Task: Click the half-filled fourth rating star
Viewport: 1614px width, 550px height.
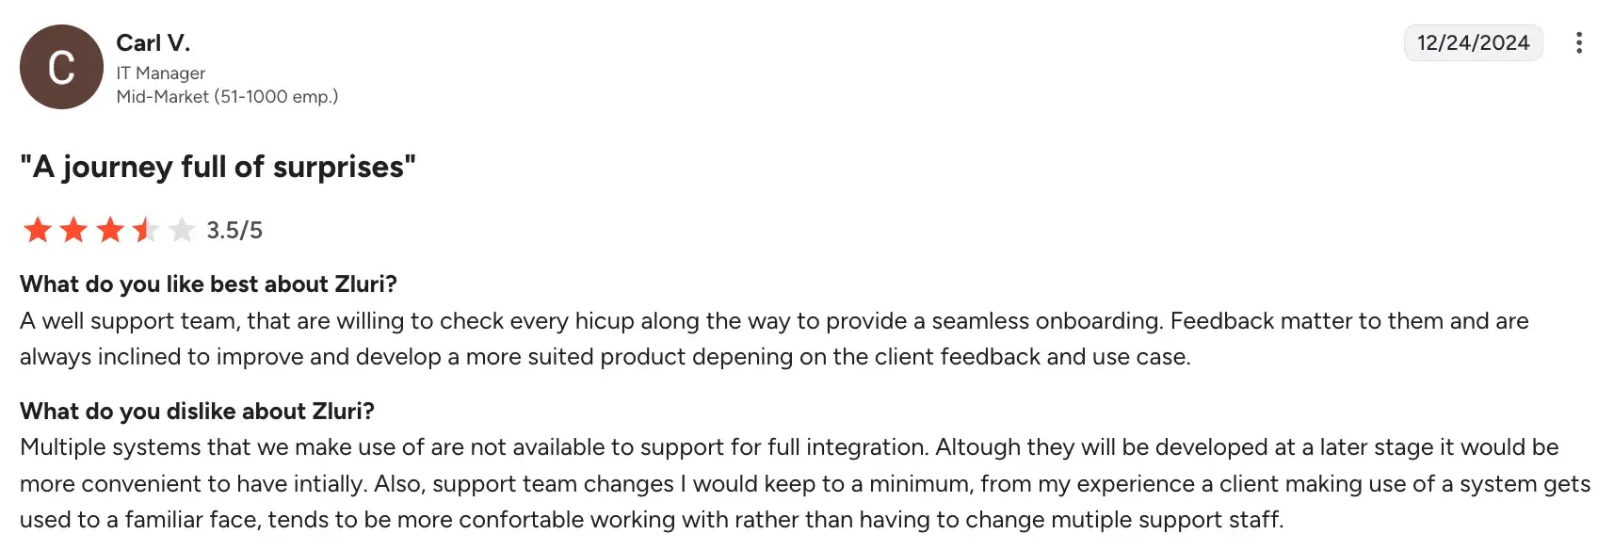Action: pos(145,230)
